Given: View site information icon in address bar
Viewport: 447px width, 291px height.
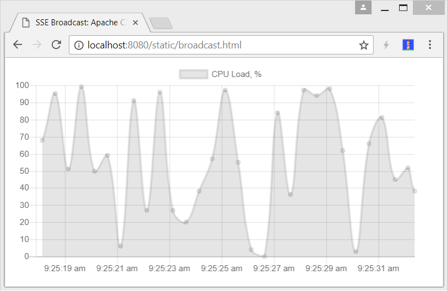Looking at the screenshot, I should [x=79, y=45].
